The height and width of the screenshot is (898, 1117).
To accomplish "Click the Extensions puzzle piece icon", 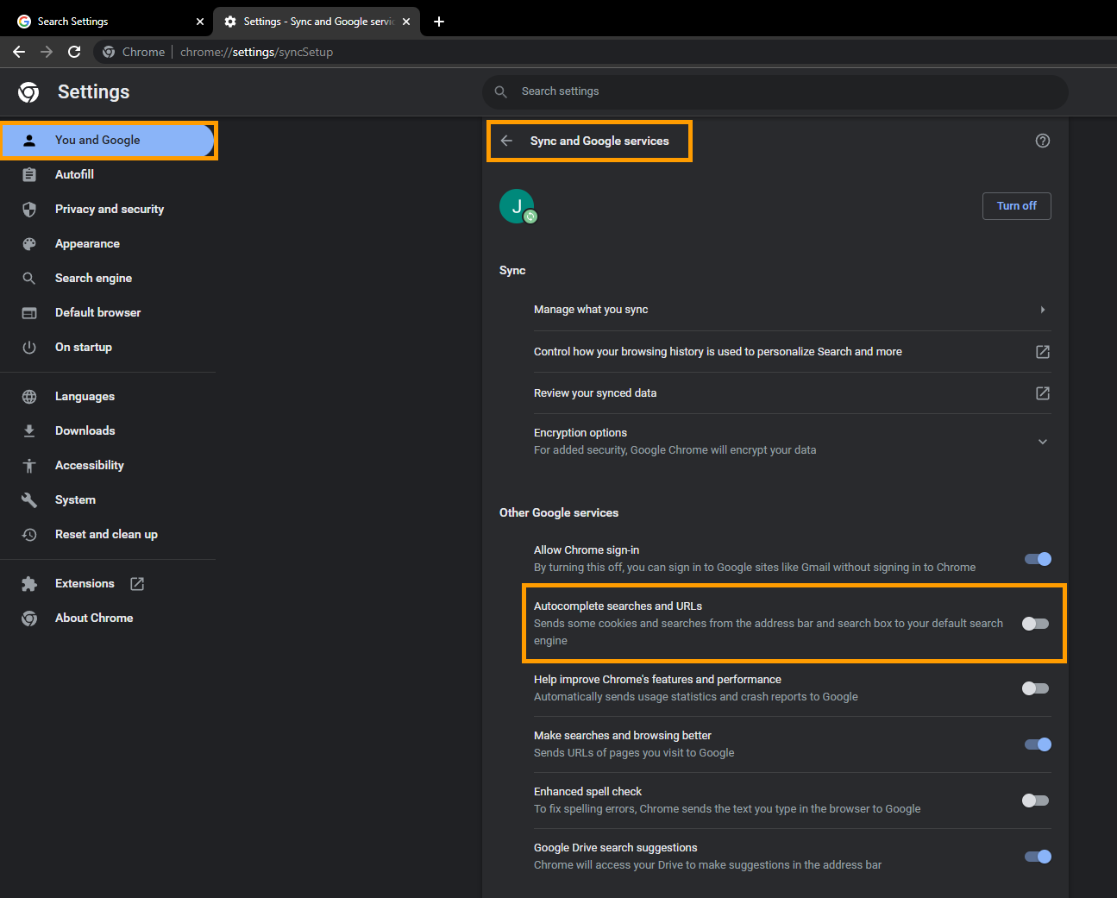I will coord(29,583).
